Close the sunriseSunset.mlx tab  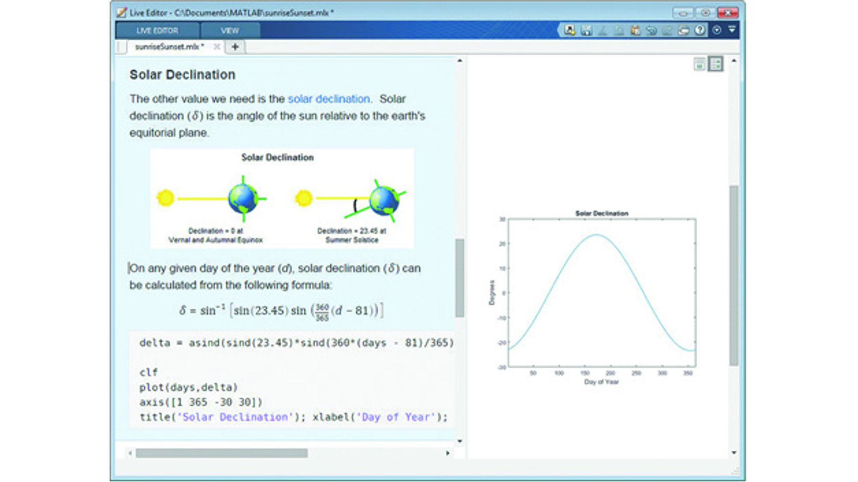click(x=217, y=47)
